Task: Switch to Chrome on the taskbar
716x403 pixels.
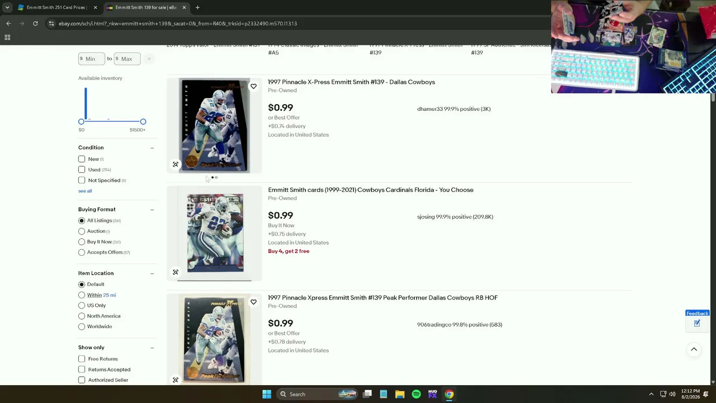Action: point(449,394)
